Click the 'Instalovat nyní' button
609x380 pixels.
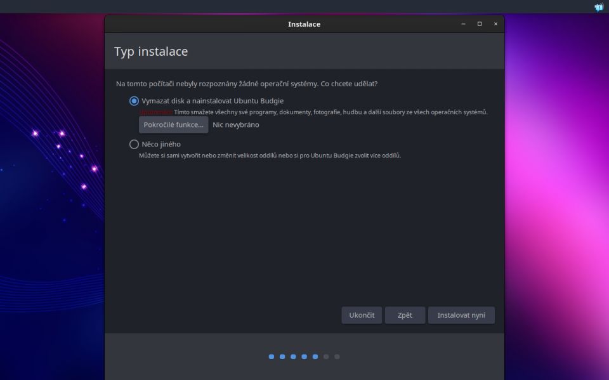pos(461,315)
